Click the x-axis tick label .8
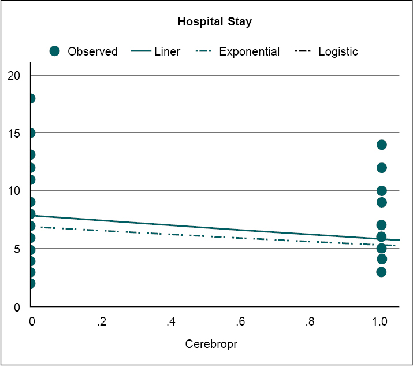Screen dimensions: 413x366 click(x=310, y=322)
